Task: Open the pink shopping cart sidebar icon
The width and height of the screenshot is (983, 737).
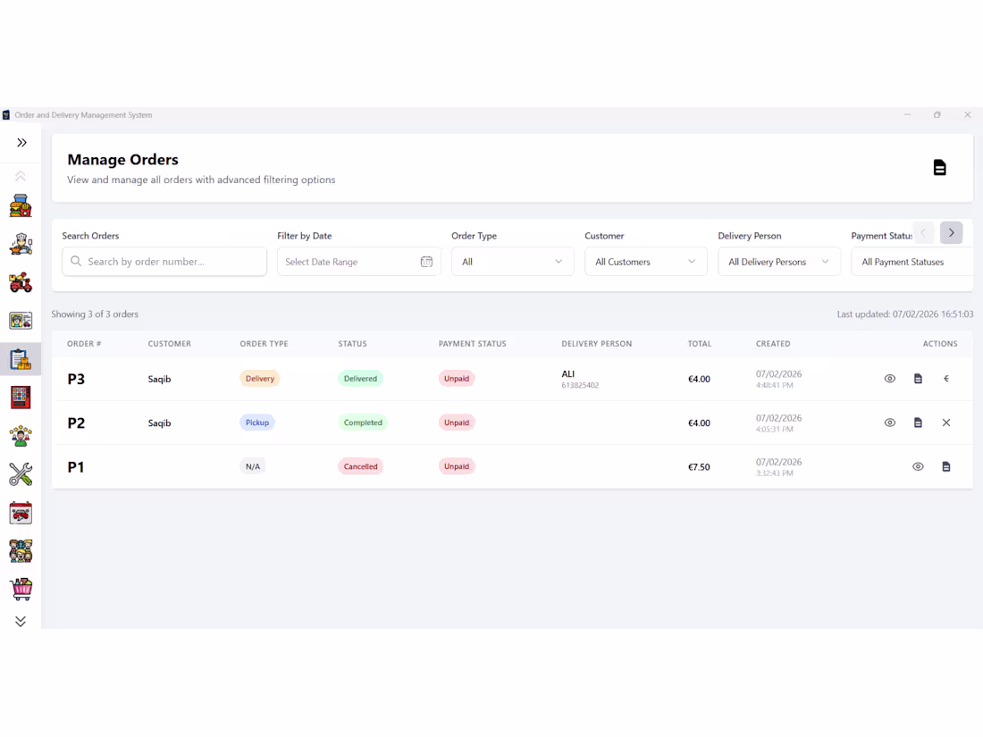Action: (x=21, y=589)
